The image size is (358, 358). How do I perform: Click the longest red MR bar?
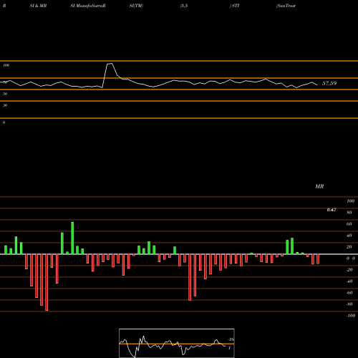click(x=47, y=282)
